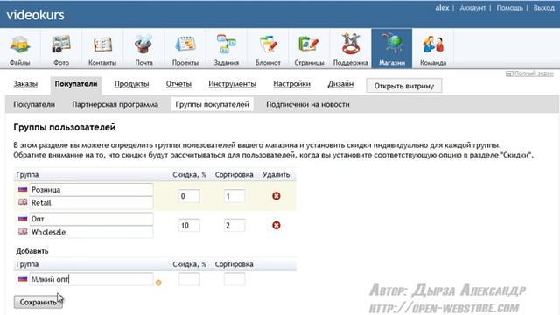Click the sort order field showing 2
Viewport: 560px width, 315px height.
234,226
